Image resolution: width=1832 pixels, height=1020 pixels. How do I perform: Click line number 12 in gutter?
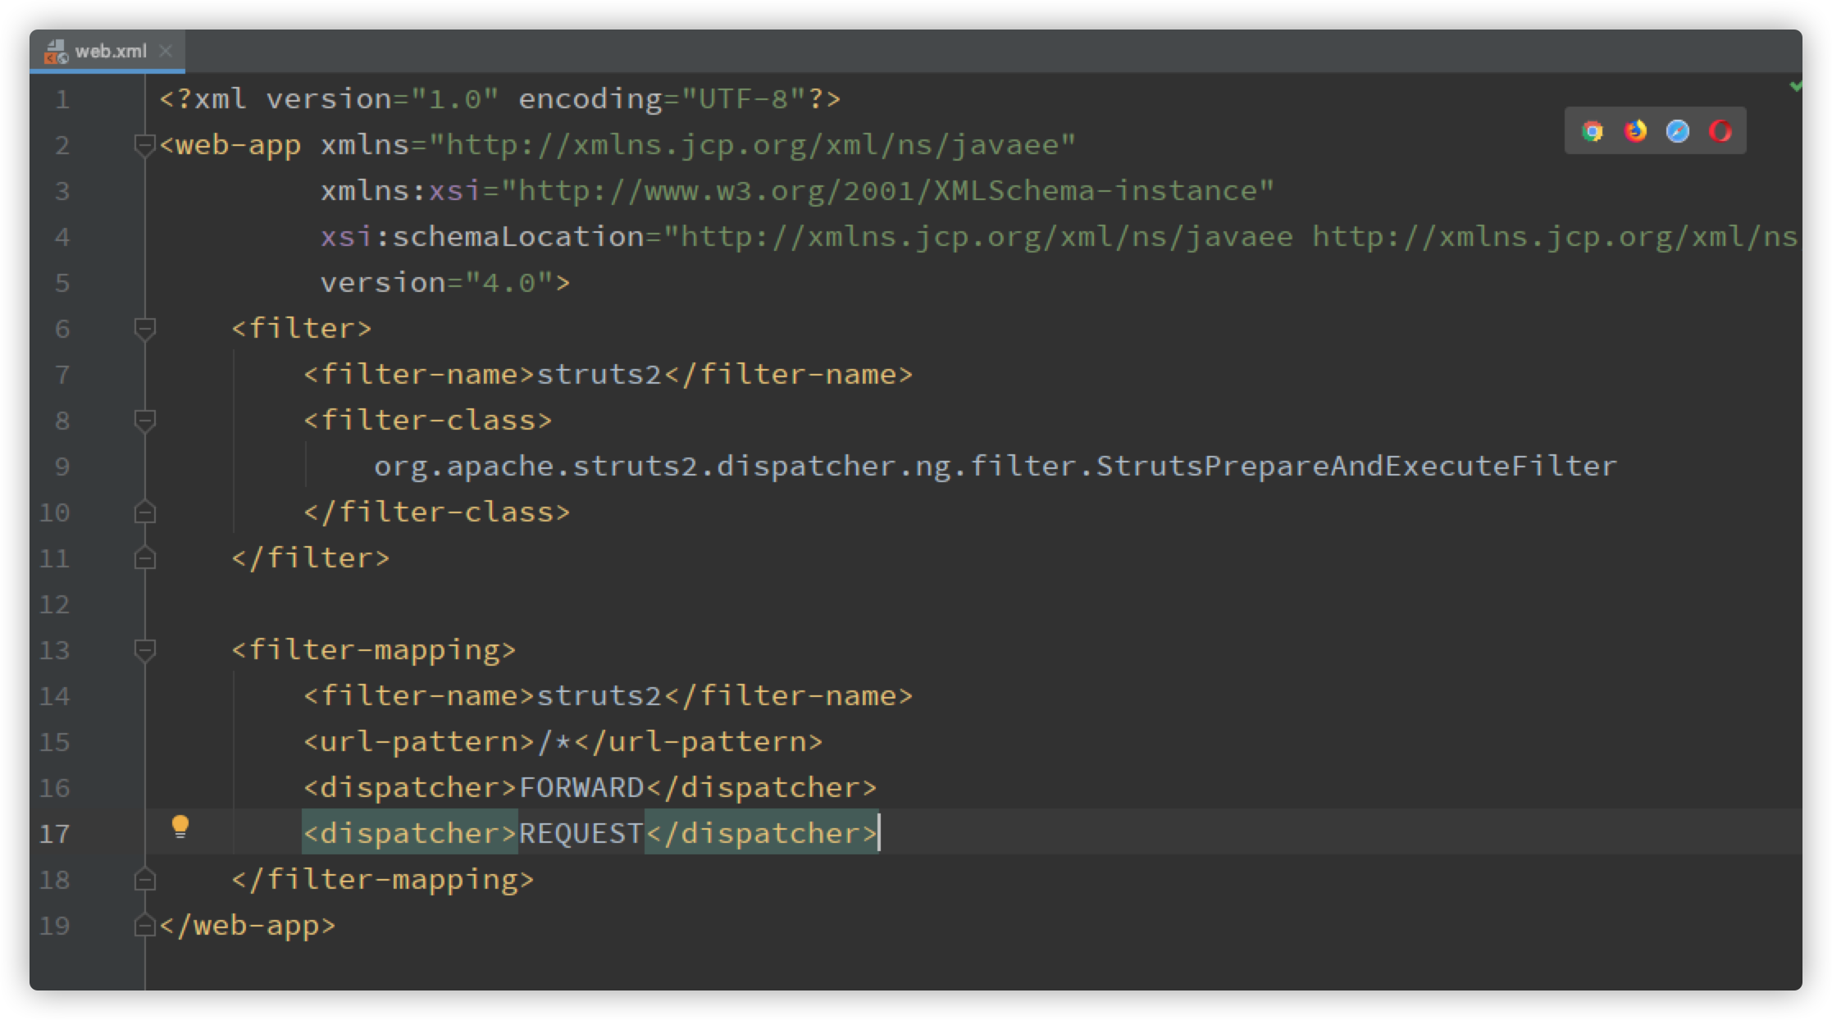[54, 605]
